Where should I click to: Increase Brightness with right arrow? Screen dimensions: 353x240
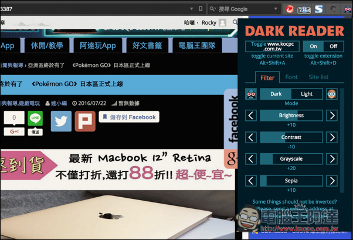click(x=332, y=116)
